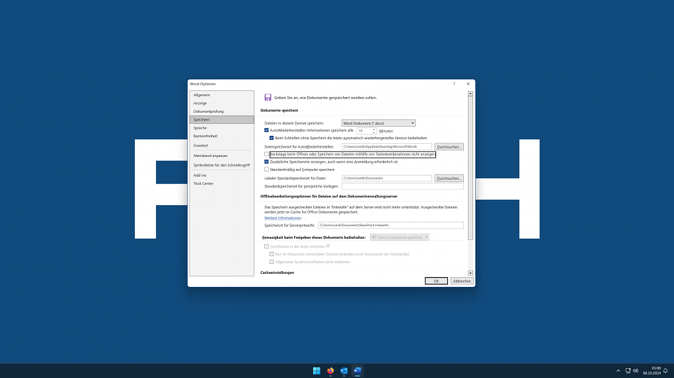Image resolution: width=674 pixels, height=378 pixels.
Task: Open 'Symbolleiste für den Schnellzugriff' category
Action: tap(222, 165)
